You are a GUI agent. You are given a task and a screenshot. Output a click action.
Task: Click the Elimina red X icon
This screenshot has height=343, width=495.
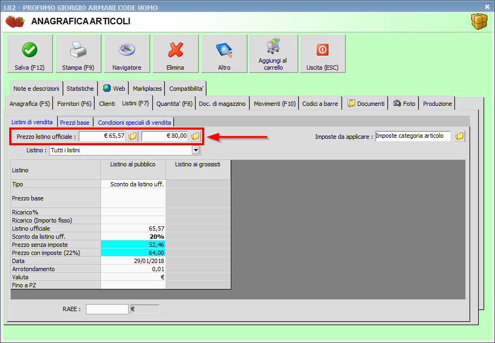pos(175,49)
